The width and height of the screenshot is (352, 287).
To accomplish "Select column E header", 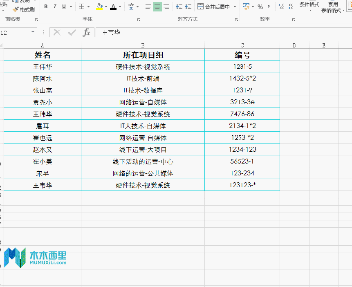I will pyautogui.click(x=324, y=45).
